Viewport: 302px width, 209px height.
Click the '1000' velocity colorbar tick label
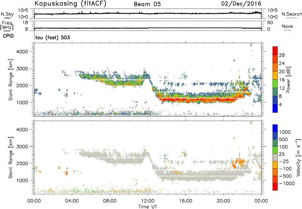pos(285,132)
